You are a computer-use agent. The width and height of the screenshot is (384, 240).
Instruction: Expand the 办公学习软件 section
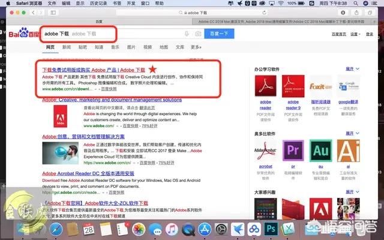pyautogui.click(x=352, y=69)
